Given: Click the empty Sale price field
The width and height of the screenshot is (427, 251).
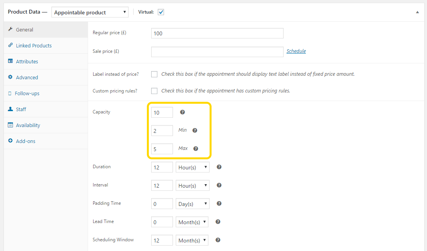Looking at the screenshot, I should pyautogui.click(x=217, y=52).
